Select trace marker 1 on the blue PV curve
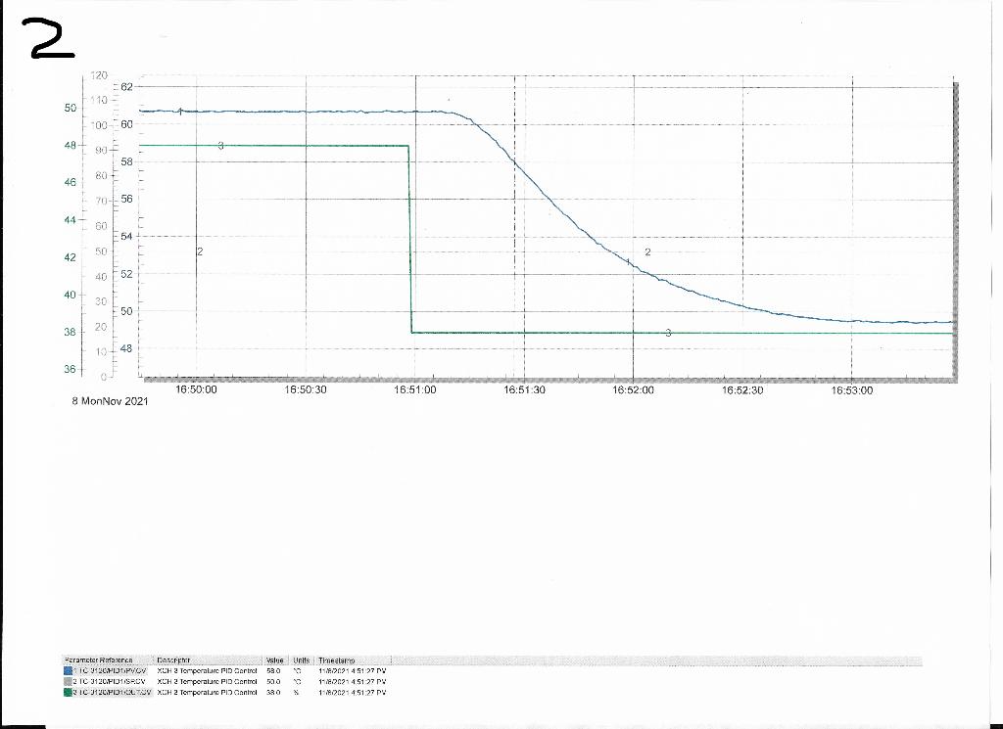This screenshot has width=1003, height=729. [179, 112]
